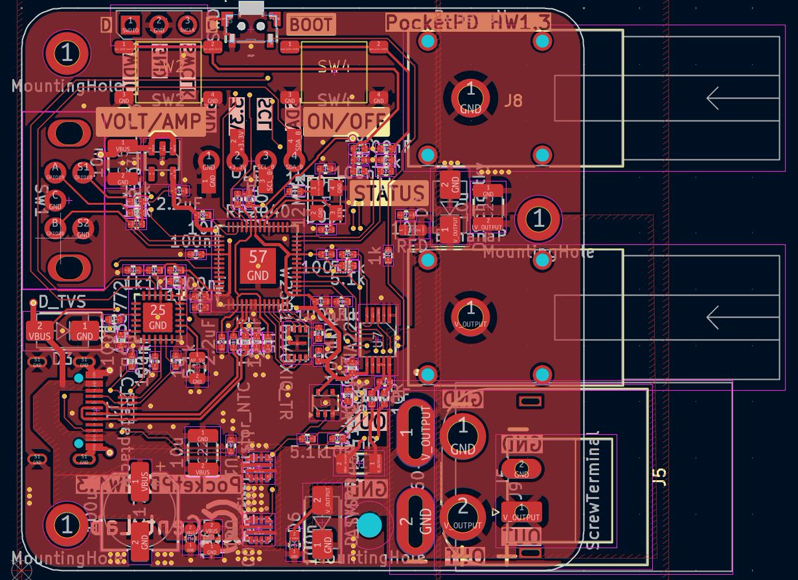The image size is (798, 580).
Task: Select round test pad 4 SDA_0
Action: [x=293, y=162]
